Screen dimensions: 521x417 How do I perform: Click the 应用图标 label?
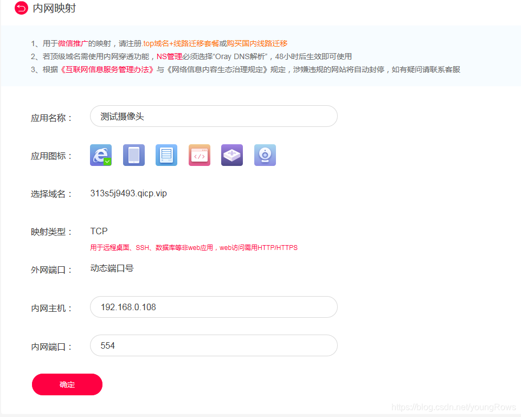52,156
